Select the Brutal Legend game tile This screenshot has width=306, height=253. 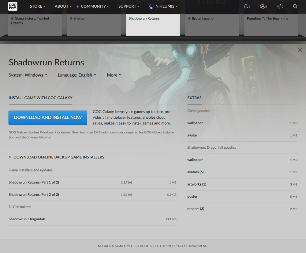pyautogui.click(x=212, y=25)
